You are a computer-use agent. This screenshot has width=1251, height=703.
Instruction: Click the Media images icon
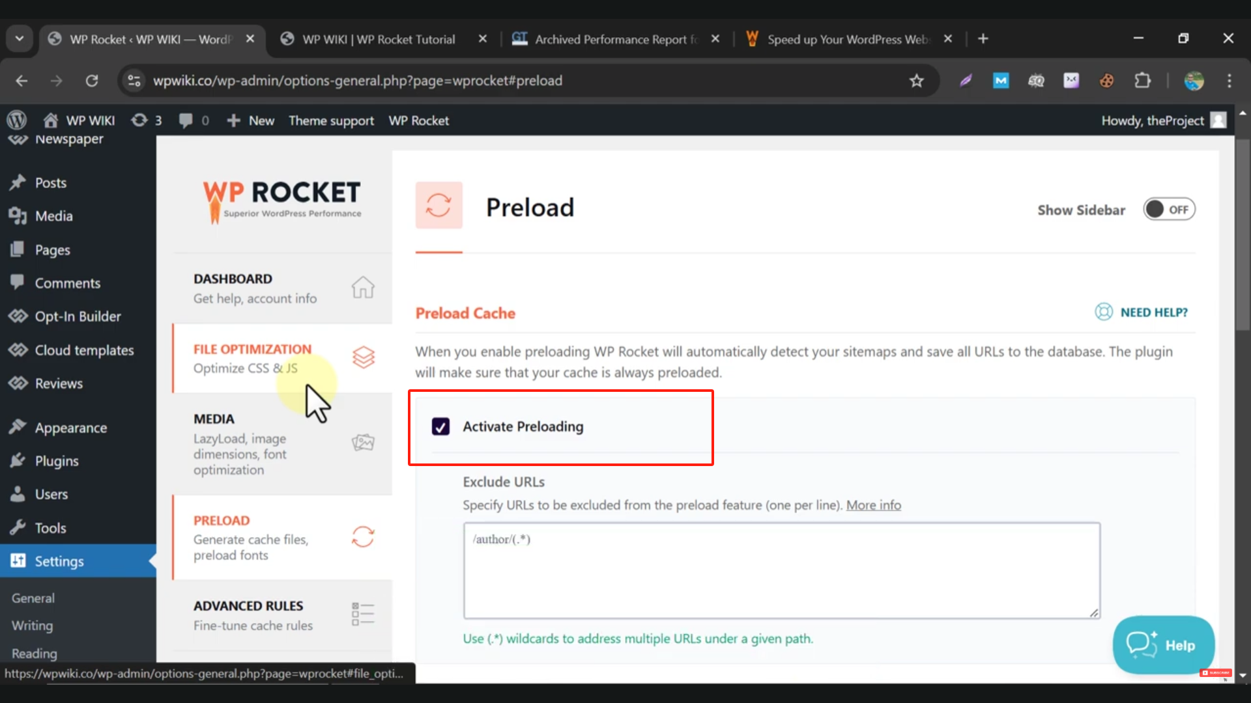coord(363,443)
